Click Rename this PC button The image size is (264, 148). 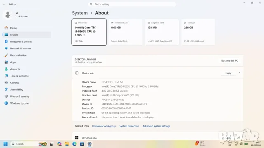[x=229, y=61]
